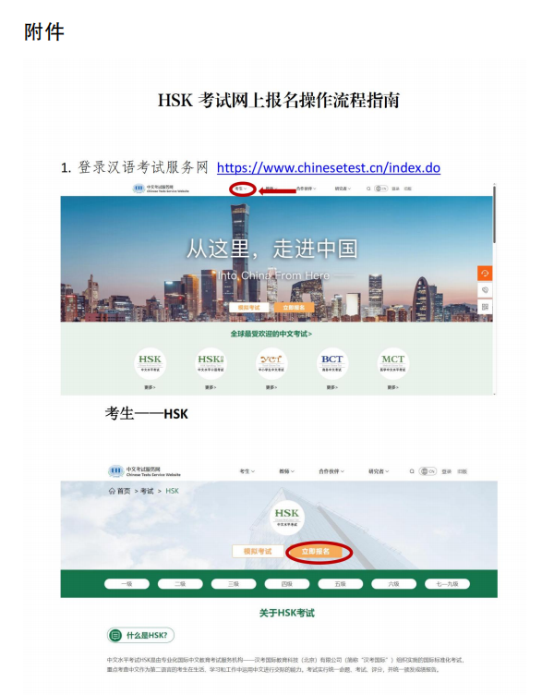Click the 什么是HSK? chat bubble label
Viewport: 542px width, 695px height.
tap(141, 635)
